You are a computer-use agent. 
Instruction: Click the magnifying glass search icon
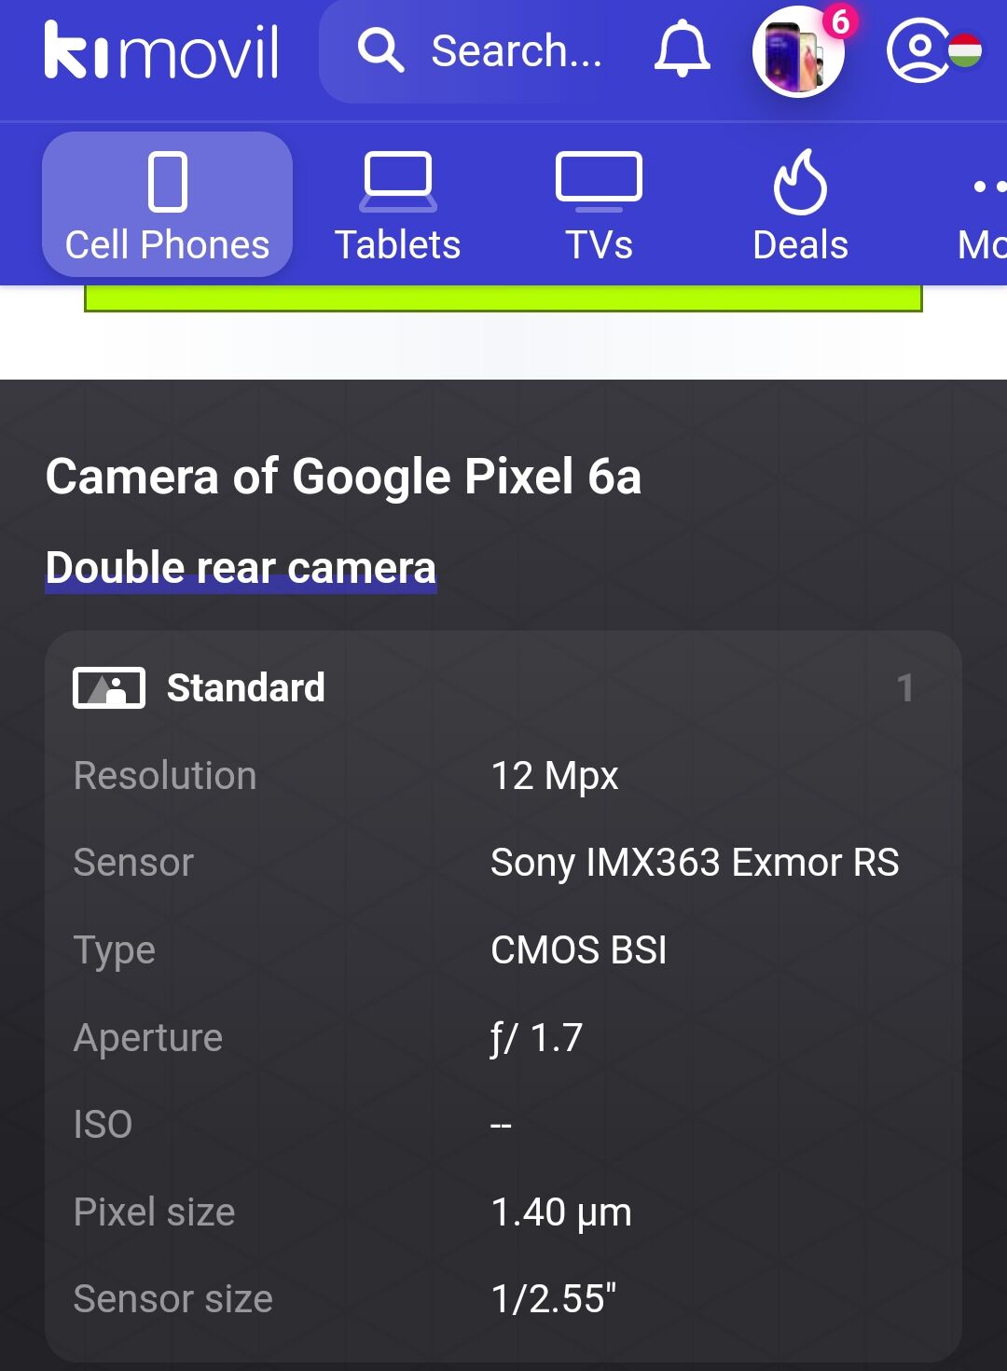click(x=380, y=50)
